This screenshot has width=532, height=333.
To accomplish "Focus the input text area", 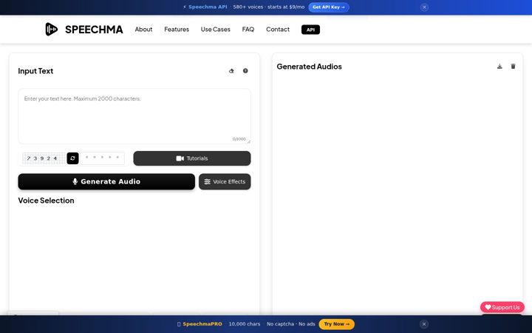I will (x=134, y=116).
